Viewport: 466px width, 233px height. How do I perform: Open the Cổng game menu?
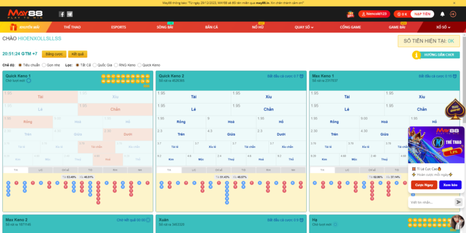coord(351,27)
